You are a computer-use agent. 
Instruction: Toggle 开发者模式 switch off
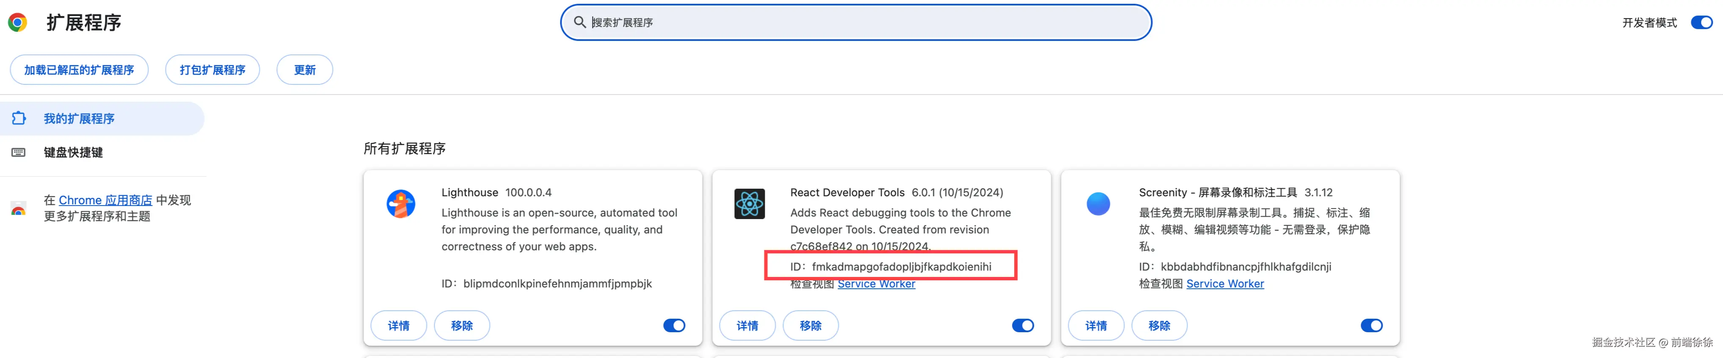1701,23
